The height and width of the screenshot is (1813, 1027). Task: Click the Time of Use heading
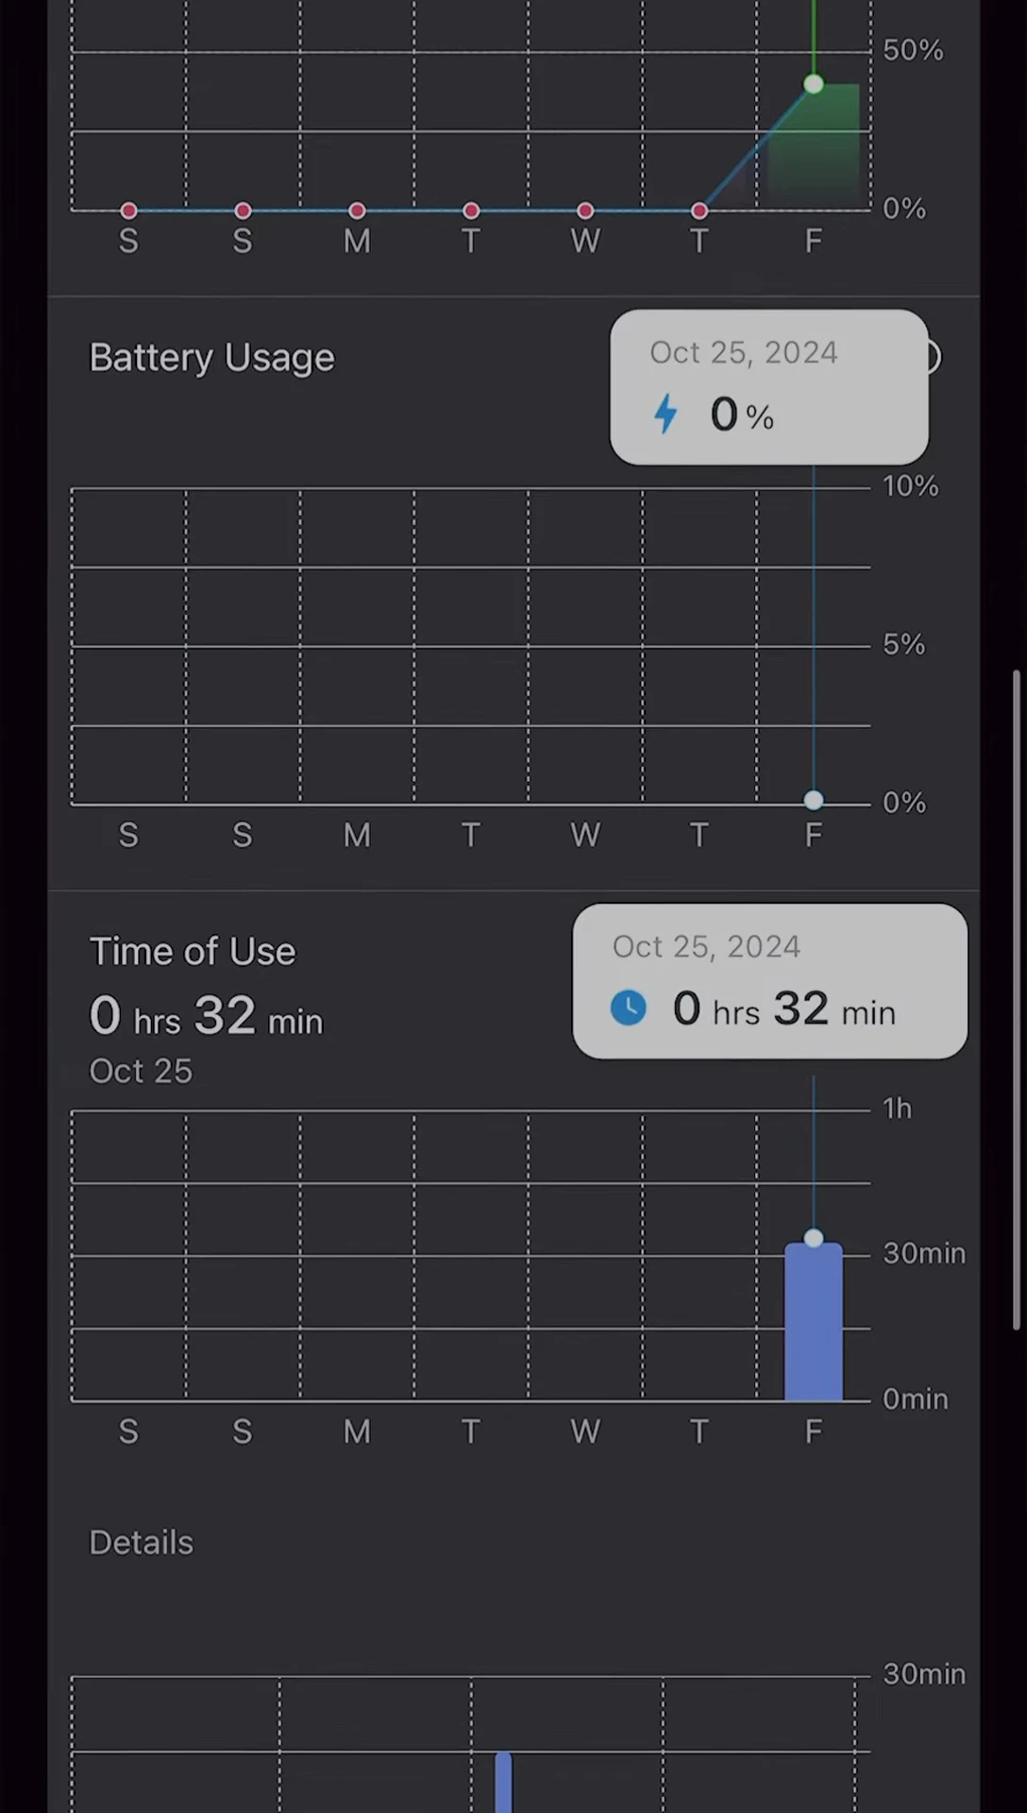coord(193,952)
